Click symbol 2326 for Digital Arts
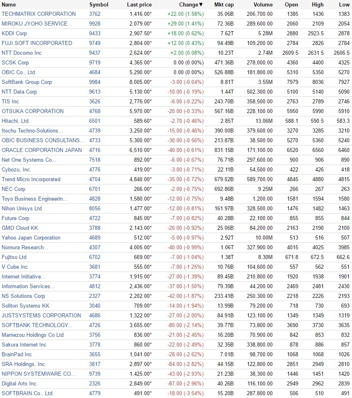 [94, 383]
